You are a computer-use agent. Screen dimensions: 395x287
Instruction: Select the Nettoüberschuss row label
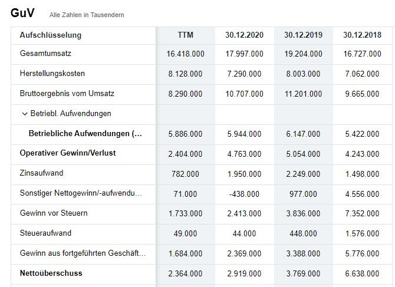[51, 273]
